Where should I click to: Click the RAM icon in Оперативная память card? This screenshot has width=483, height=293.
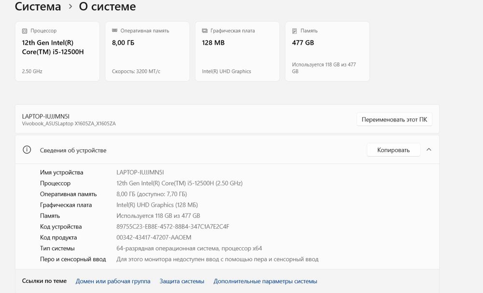(114, 30)
